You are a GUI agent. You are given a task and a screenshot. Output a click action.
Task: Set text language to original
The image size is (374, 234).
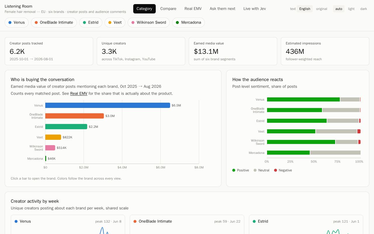[321, 9]
